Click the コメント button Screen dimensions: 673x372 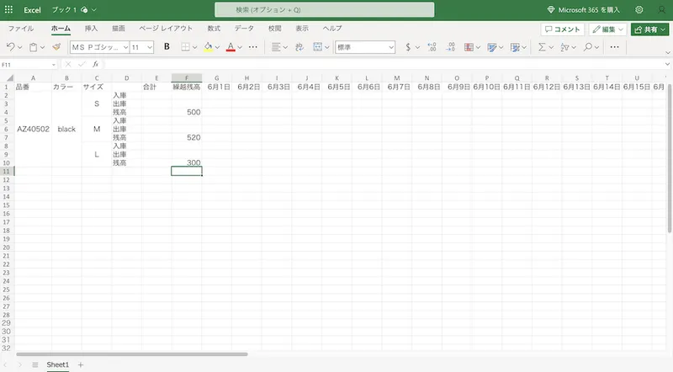[563, 29]
